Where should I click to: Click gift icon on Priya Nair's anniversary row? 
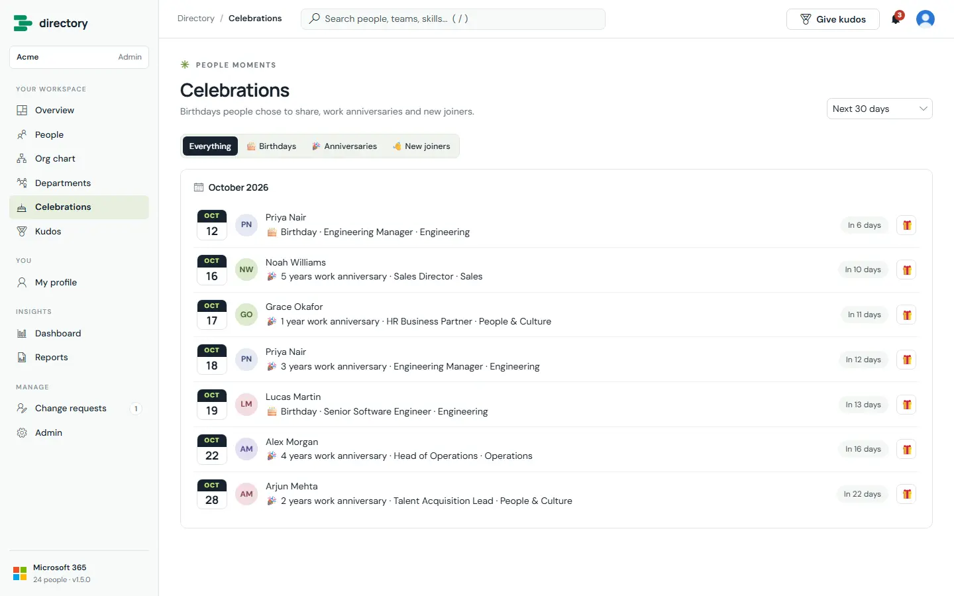click(906, 360)
